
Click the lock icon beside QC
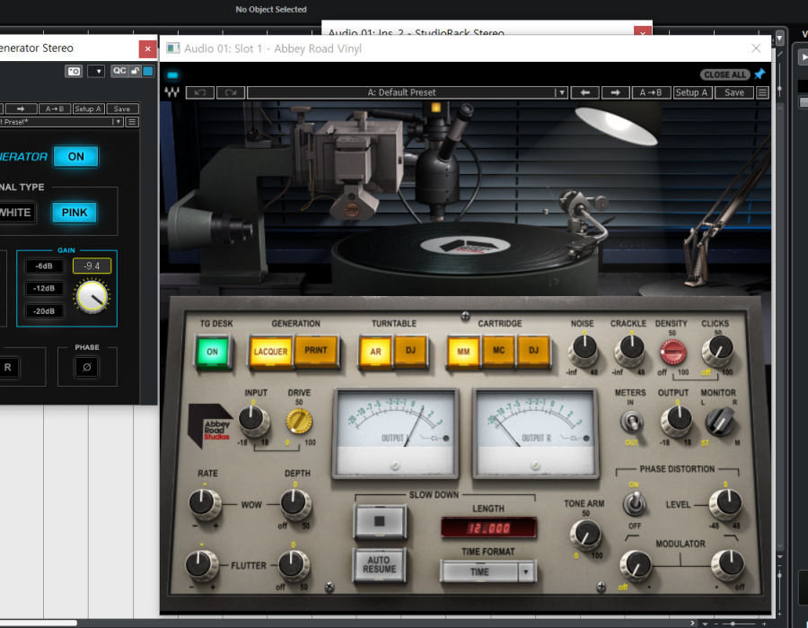coord(135,71)
